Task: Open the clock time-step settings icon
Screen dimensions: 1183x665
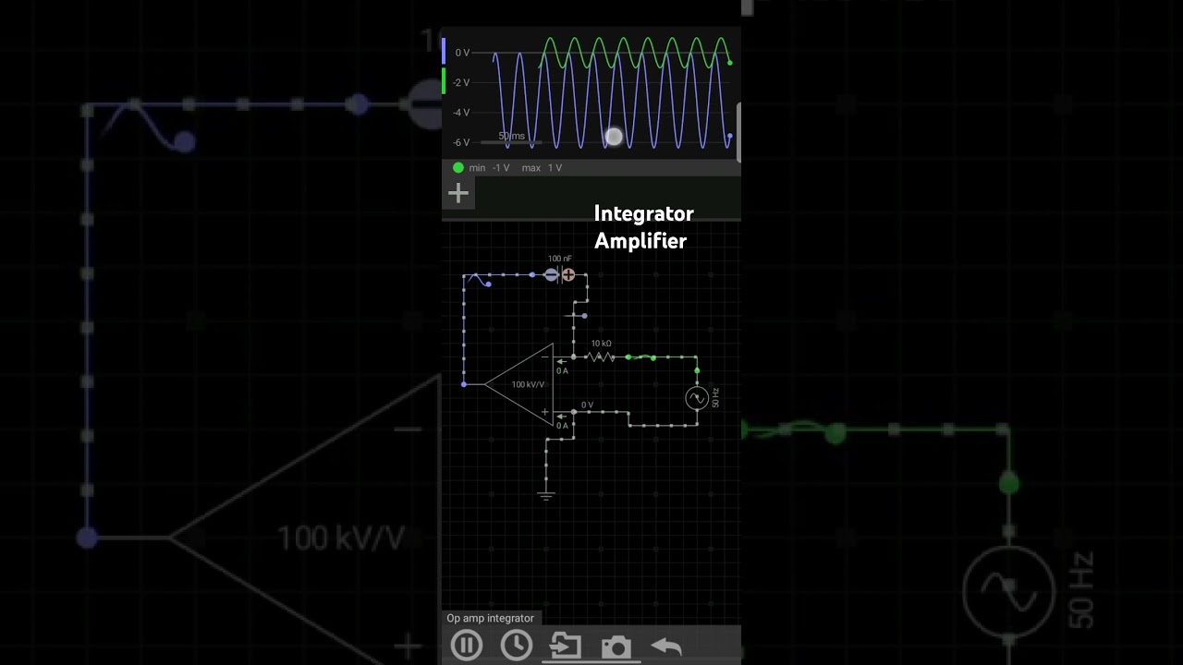Action: tap(517, 645)
